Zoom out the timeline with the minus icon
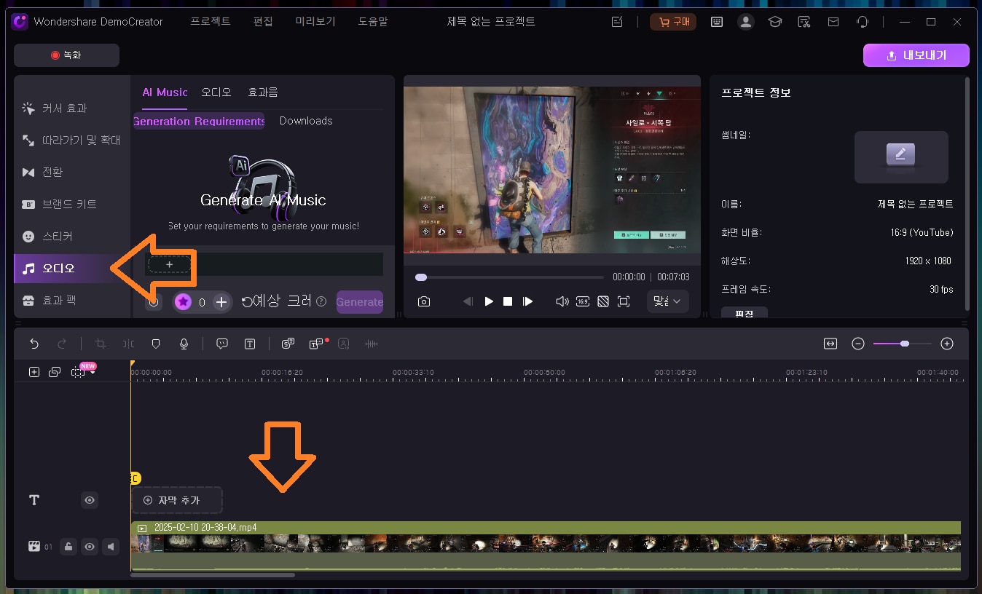 coord(858,344)
